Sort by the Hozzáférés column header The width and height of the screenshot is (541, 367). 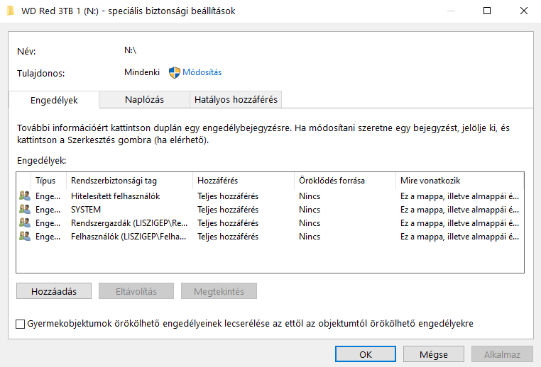pos(244,181)
